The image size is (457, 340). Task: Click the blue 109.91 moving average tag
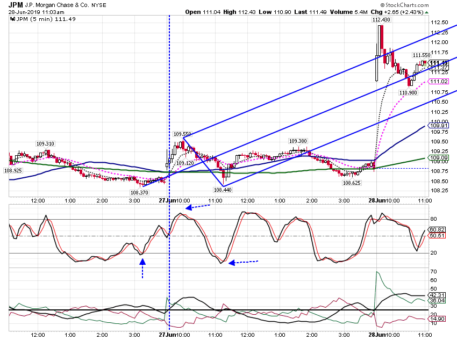(x=439, y=126)
